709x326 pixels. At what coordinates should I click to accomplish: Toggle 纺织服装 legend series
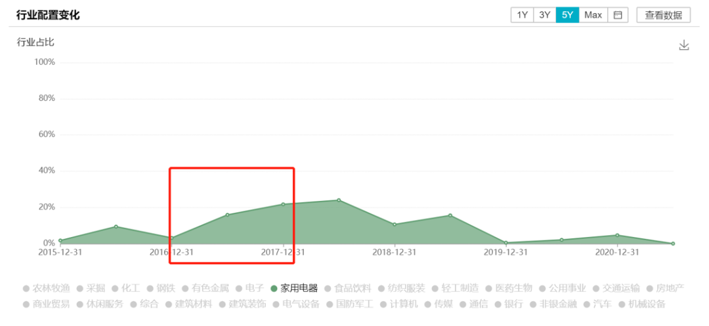tap(402, 288)
